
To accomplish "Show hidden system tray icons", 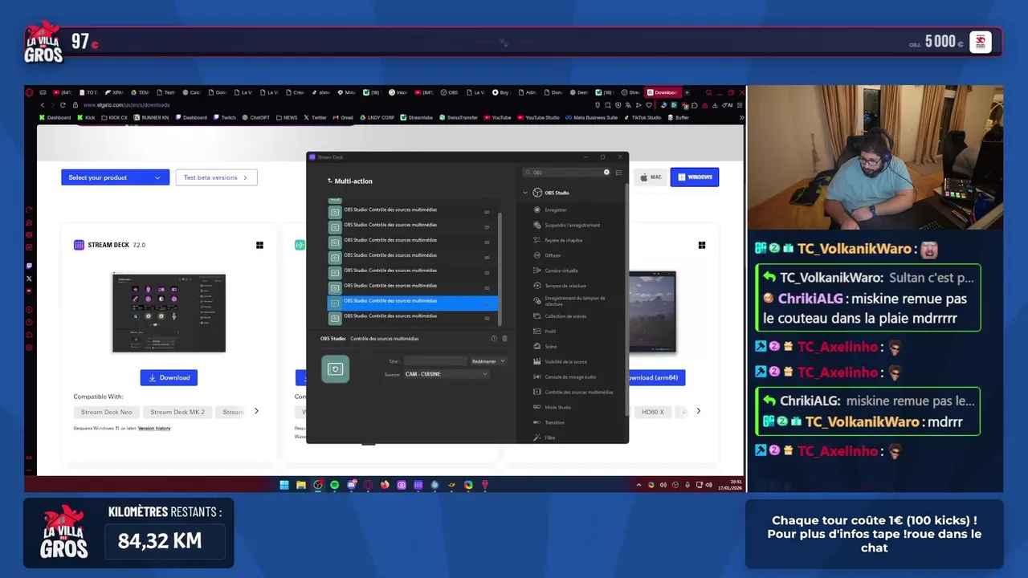I will click(x=639, y=485).
